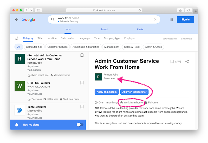This screenshot has height=143, width=208.
Task: Filter by Computer & IT
Action: [x=34, y=47]
